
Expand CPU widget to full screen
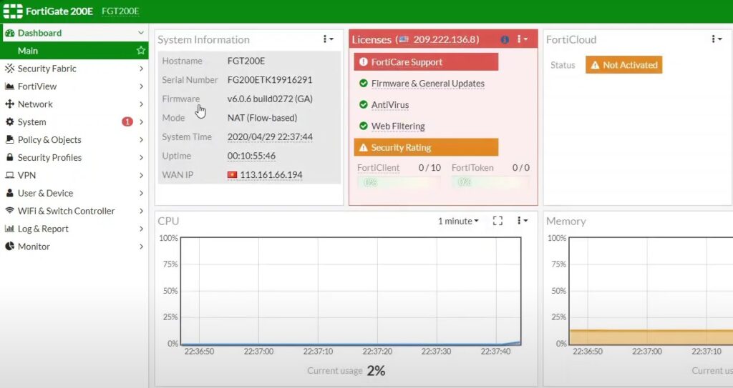(x=498, y=222)
